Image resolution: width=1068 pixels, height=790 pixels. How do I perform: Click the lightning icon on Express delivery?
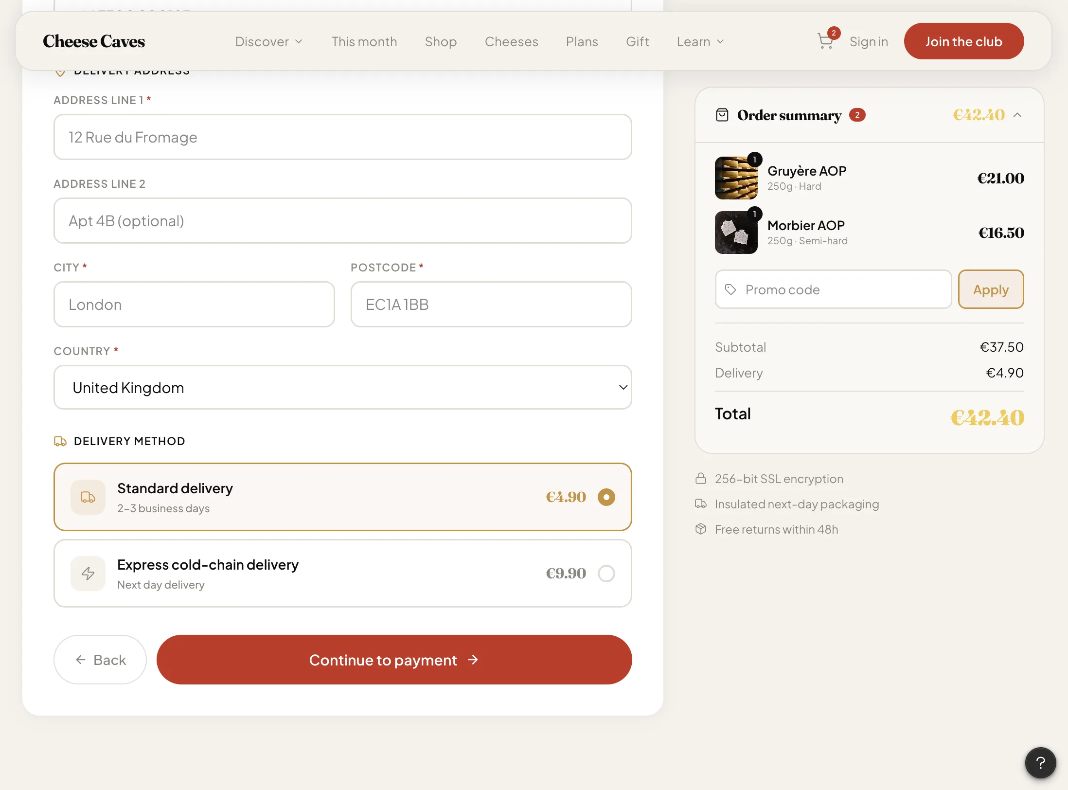88,573
